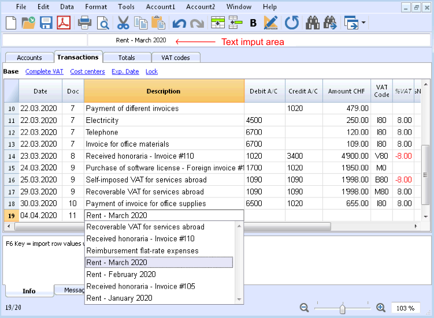The height and width of the screenshot is (318, 434).
Task: Open print preview magnifier icon
Action: pyautogui.click(x=103, y=23)
